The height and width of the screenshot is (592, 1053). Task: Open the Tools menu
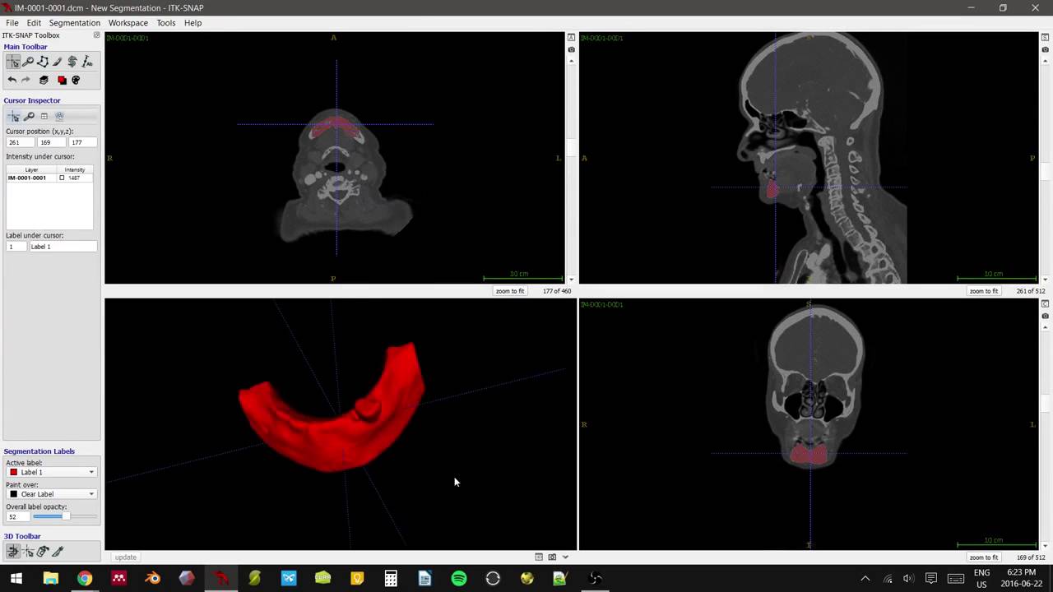click(166, 23)
